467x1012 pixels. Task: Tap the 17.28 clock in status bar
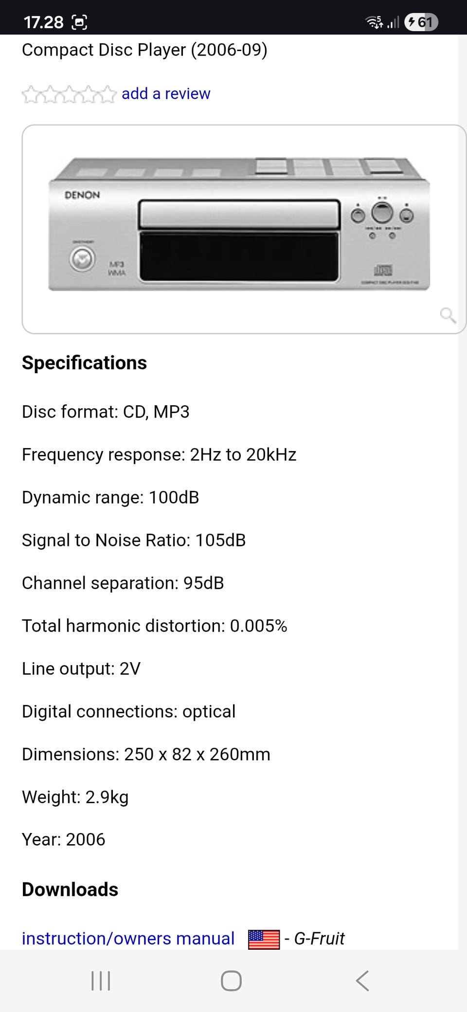pos(43,22)
